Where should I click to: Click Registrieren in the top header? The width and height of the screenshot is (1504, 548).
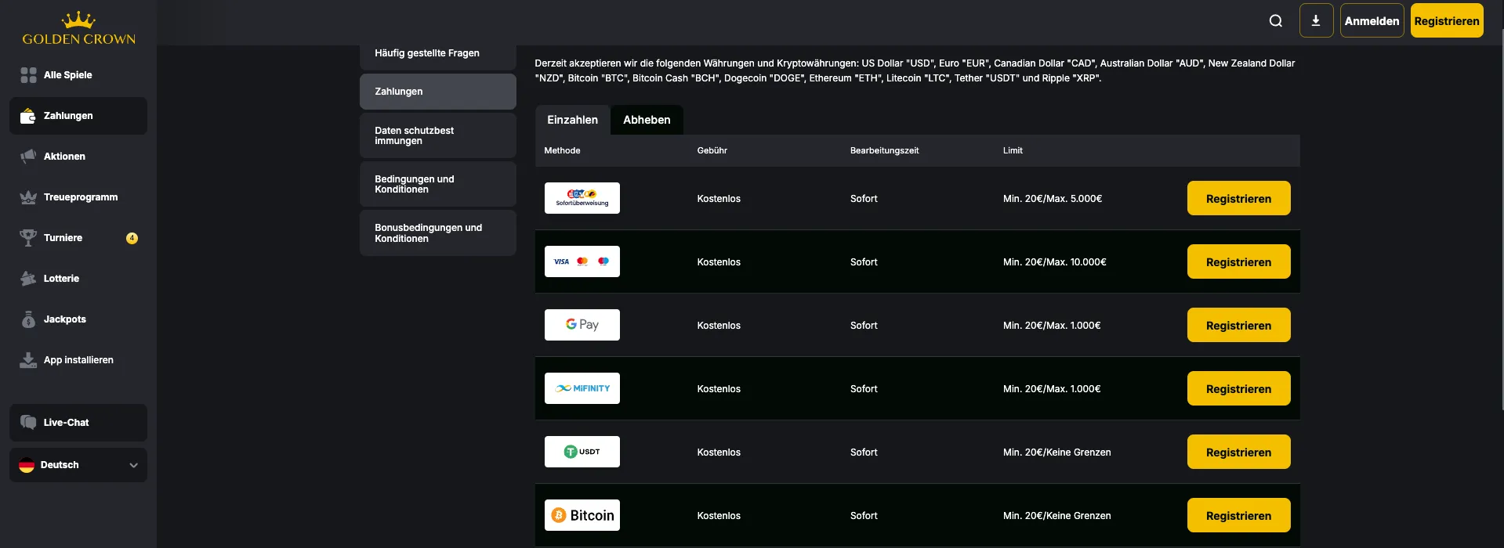click(x=1446, y=21)
